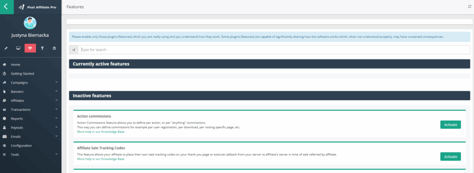Screen dimensions: 474x173
Task: Activate the Action commissions feature
Action: pos(450,125)
